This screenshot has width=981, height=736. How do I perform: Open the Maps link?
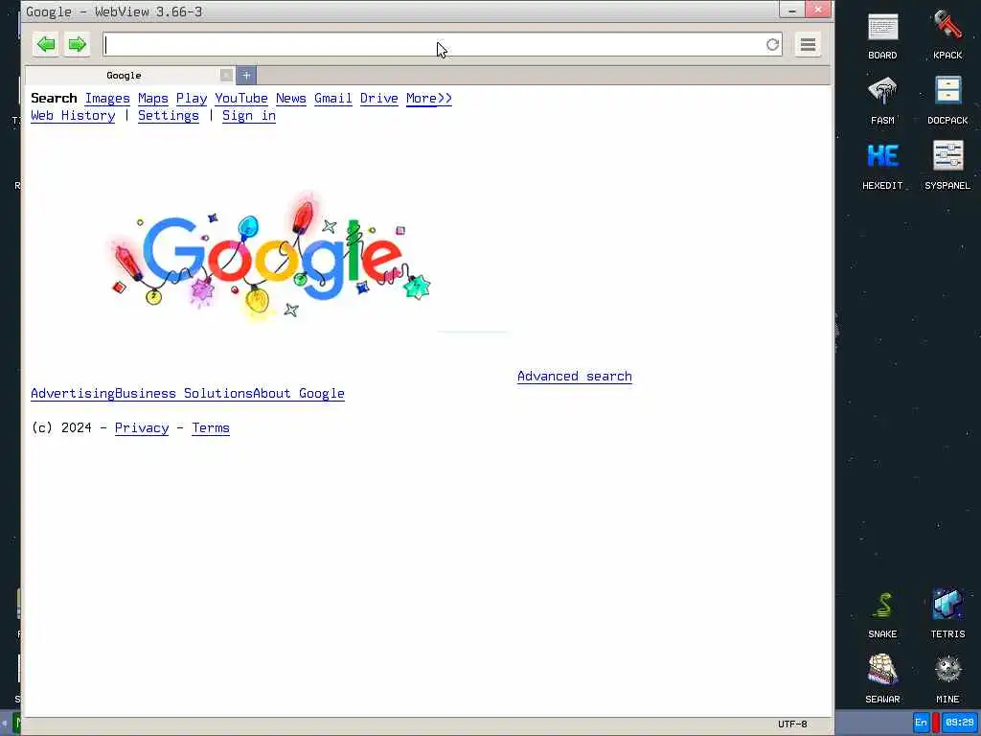(153, 99)
